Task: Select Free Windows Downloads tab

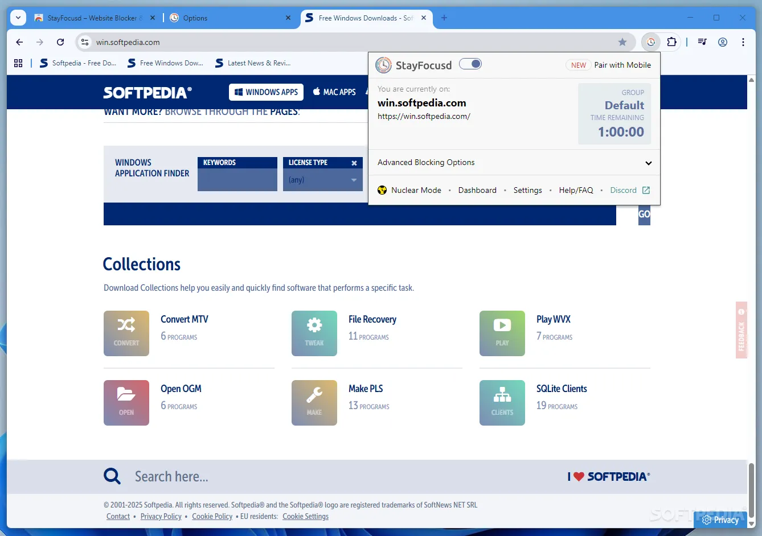Action: (366, 18)
